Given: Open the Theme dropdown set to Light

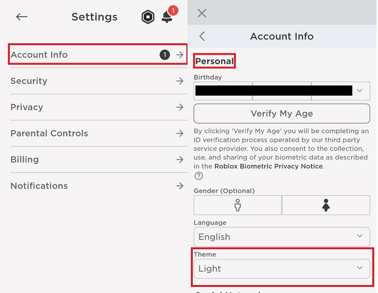Looking at the screenshot, I should 282,269.
